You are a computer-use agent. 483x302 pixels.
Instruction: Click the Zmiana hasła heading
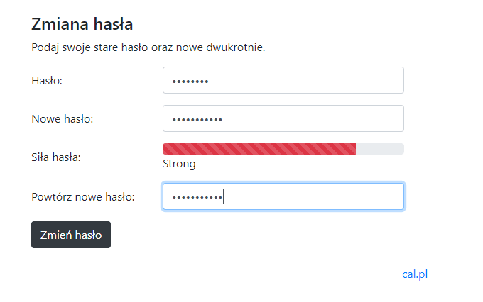pyautogui.click(x=82, y=24)
